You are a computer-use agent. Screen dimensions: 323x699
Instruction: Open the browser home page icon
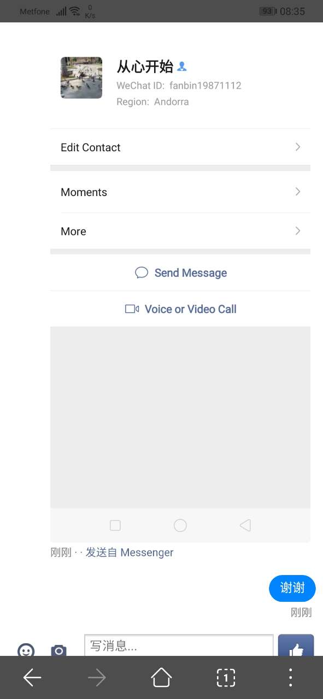[161, 678]
